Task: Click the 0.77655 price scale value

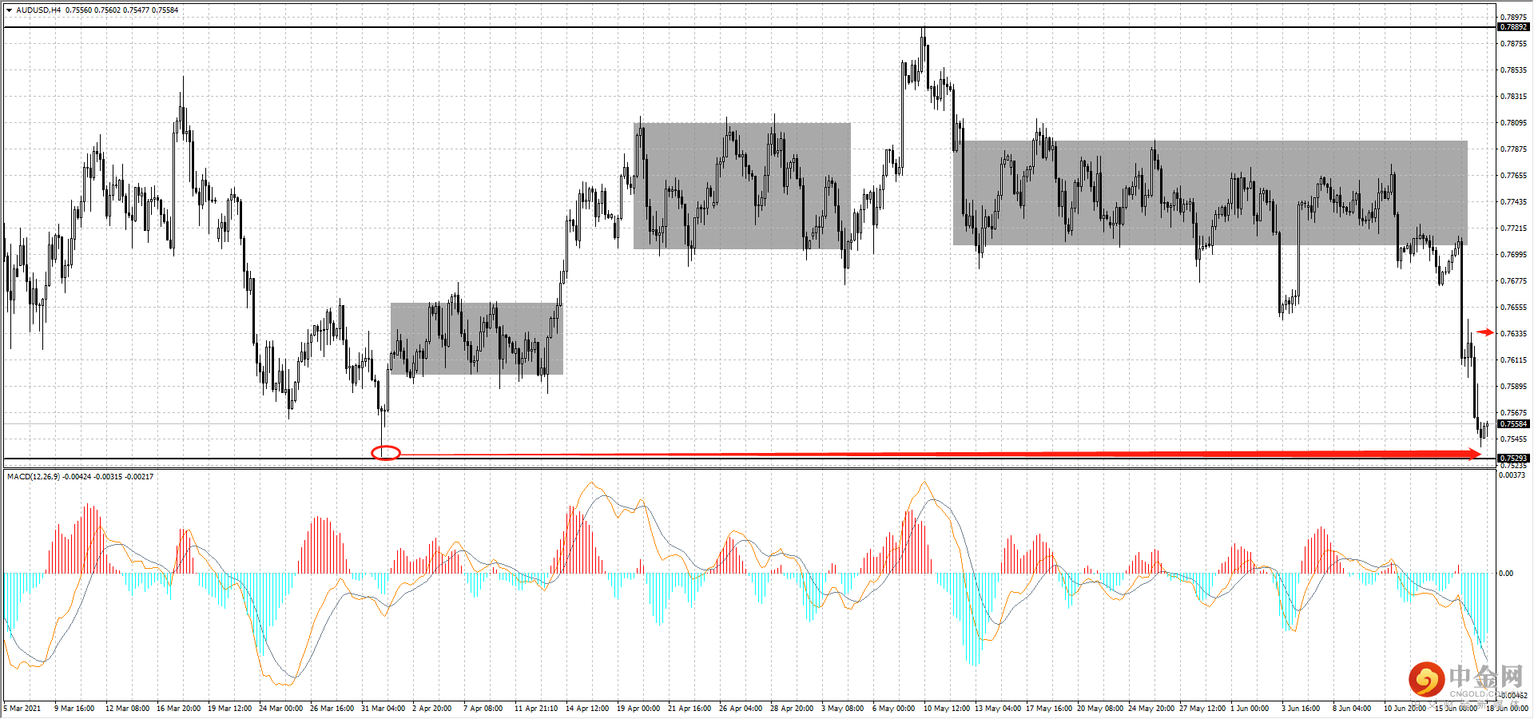Action: pos(1513,176)
